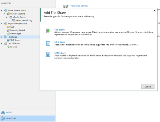
Task: Switch to the INVENTORY view tab
Action: [x=27, y=118]
